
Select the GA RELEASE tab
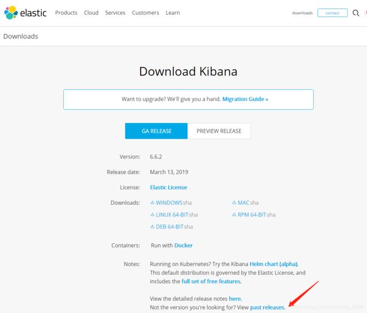click(156, 131)
